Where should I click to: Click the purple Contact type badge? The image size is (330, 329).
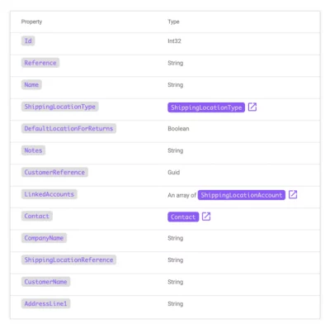point(183,217)
